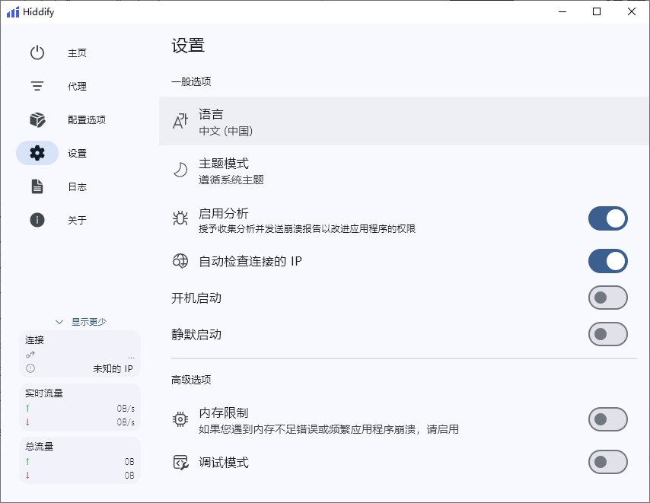Turn off 自动检查连接的 IP switch

[x=607, y=262]
